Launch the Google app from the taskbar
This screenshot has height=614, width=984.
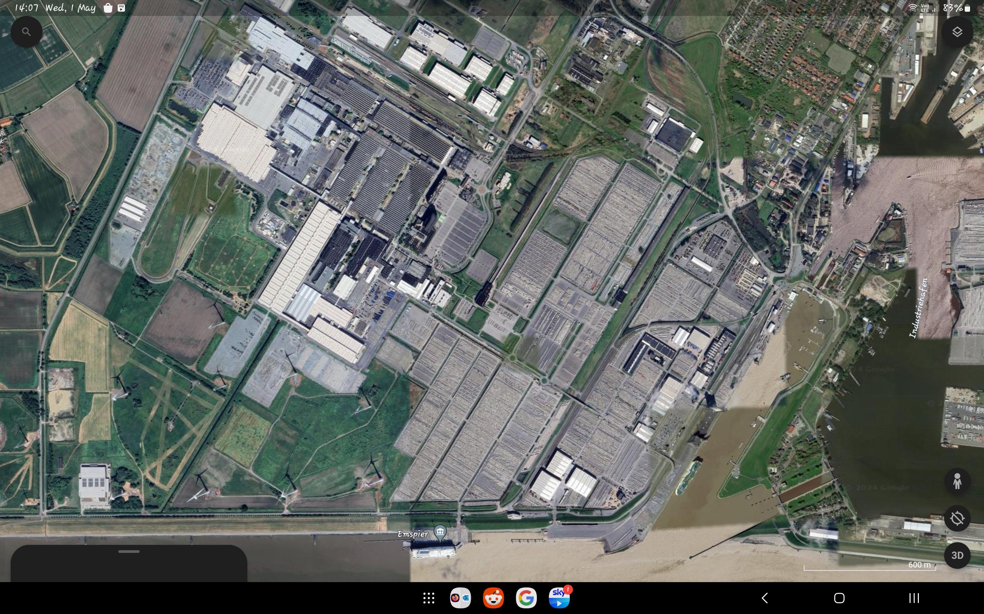pyautogui.click(x=526, y=598)
